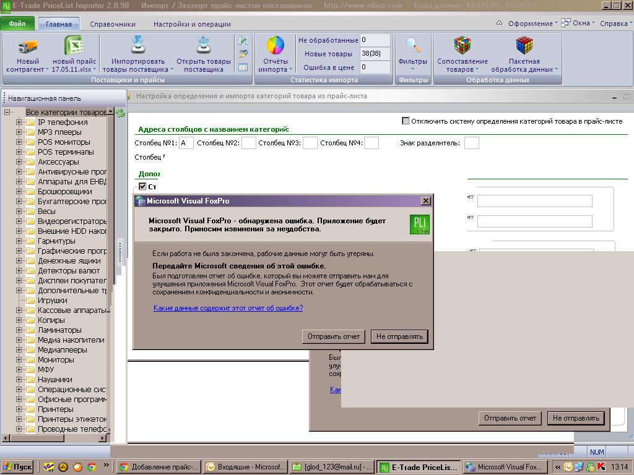Expand the Принтеры tree node
The height and width of the screenshot is (475, 634).
pos(19,409)
